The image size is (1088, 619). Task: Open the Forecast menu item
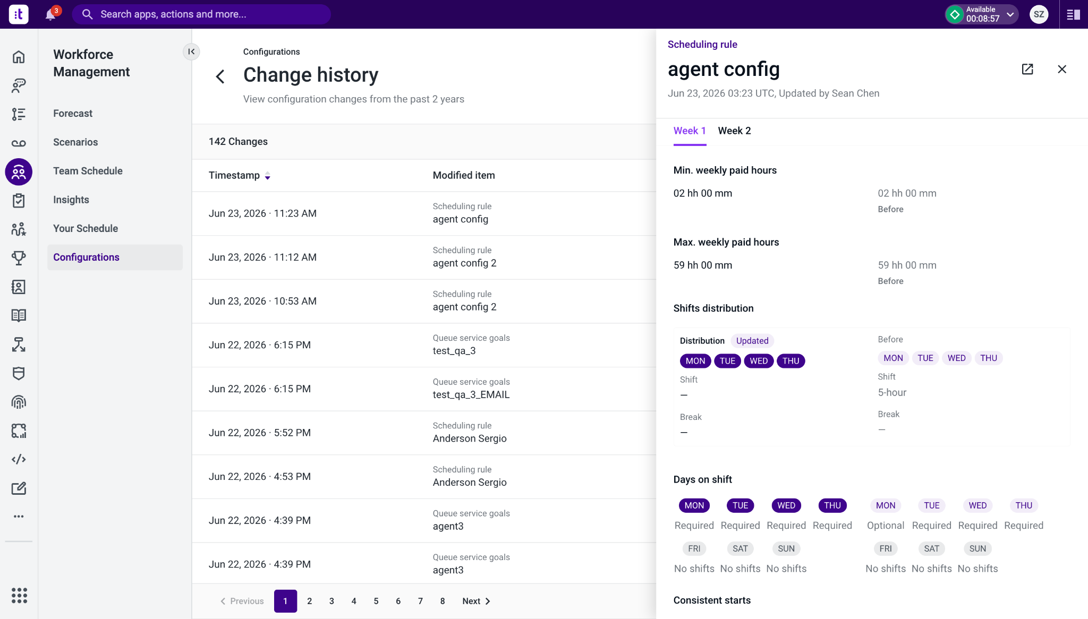pos(73,114)
